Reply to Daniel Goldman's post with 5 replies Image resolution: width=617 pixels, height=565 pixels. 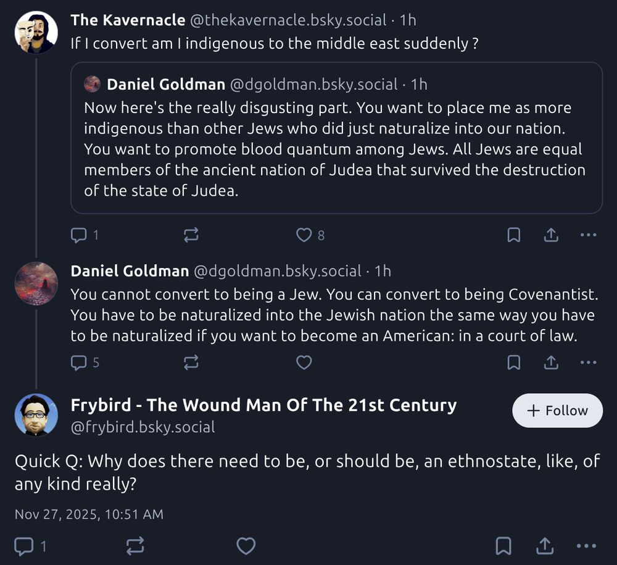pyautogui.click(x=78, y=362)
